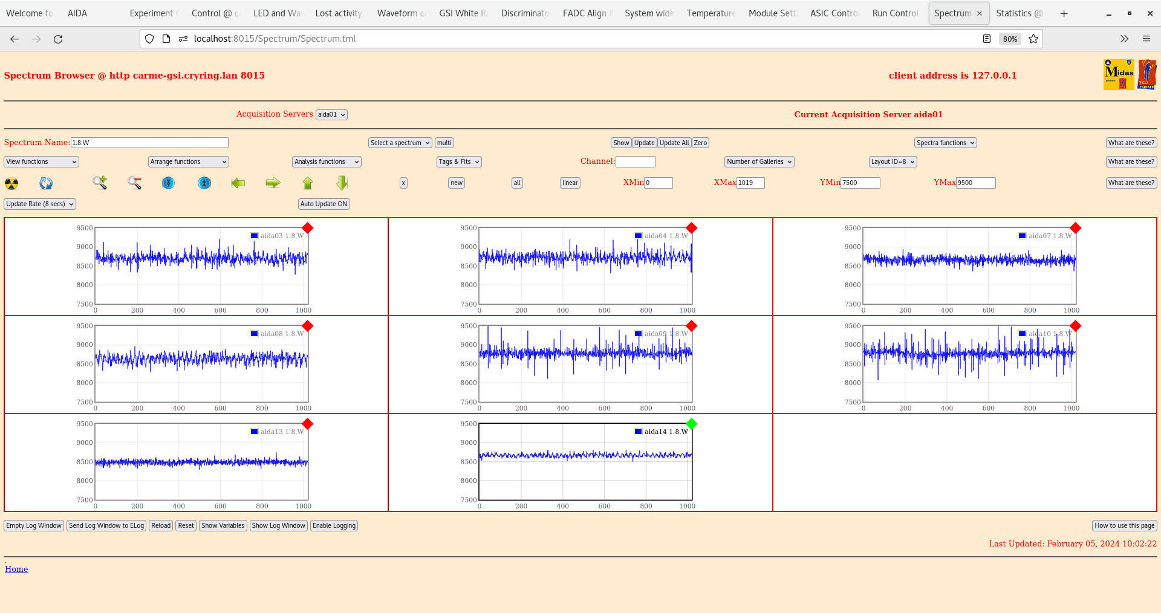Open the Number of Galleries dropdown
Image resolution: width=1161 pixels, height=613 pixels.
[759, 162]
